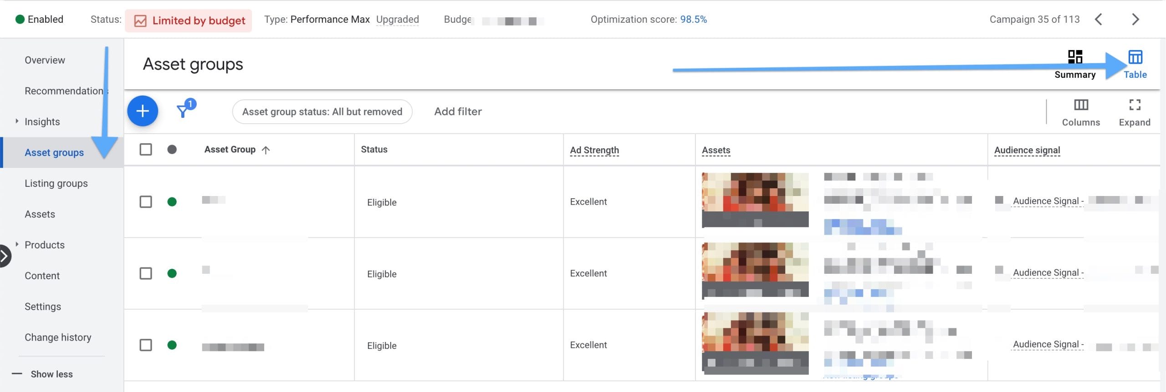Open the Asset group status filter chip
This screenshot has height=392, width=1166.
pos(322,112)
